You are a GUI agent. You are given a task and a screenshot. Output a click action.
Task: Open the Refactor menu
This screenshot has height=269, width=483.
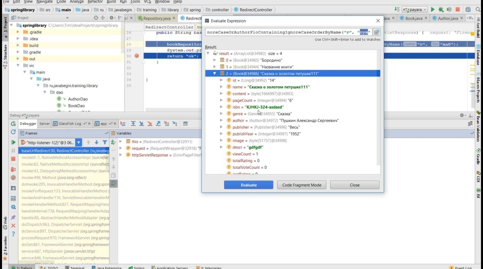[95, 1]
